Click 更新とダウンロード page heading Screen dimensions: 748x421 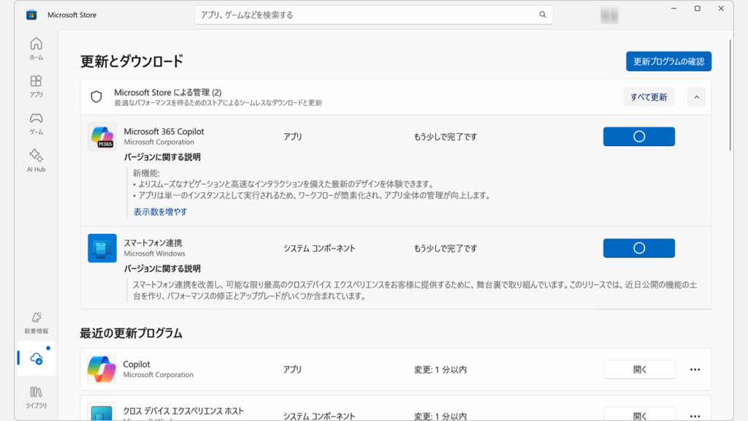pyautogui.click(x=131, y=61)
